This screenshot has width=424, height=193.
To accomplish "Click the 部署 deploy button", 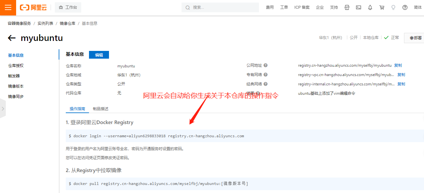I will pos(415,38).
